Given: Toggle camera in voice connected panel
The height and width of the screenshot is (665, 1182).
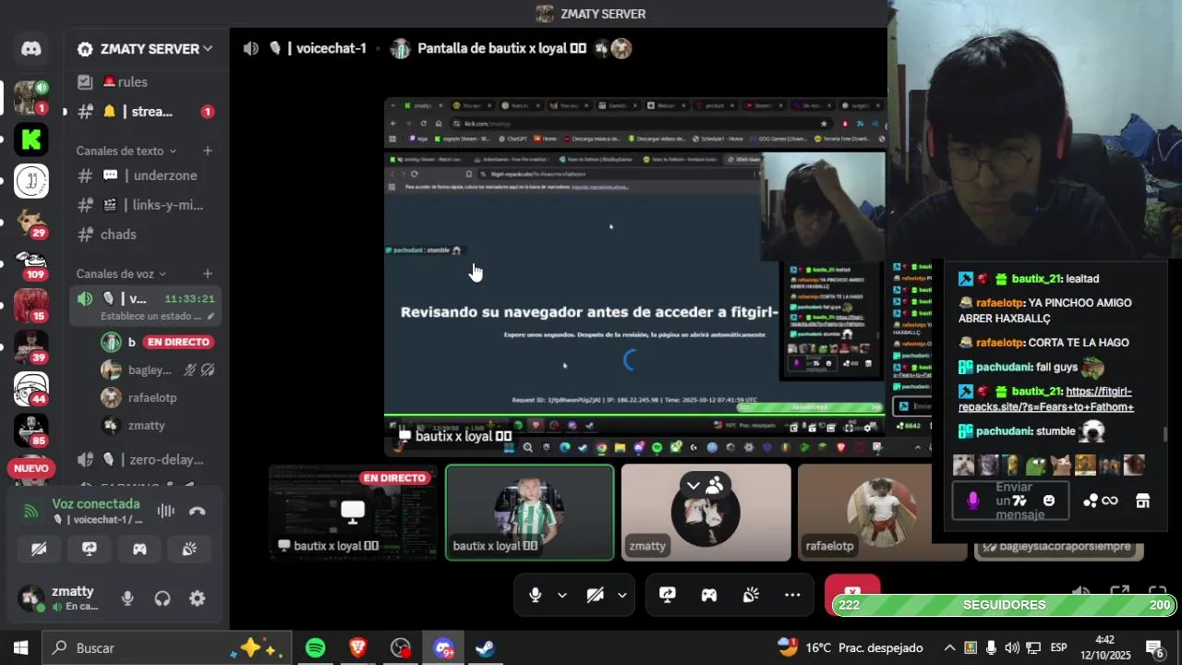Looking at the screenshot, I should click(x=39, y=549).
